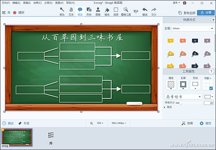Screen dimensions: 216x150
Task: Open the More (更多) tools dropdown
Action: point(136,12)
